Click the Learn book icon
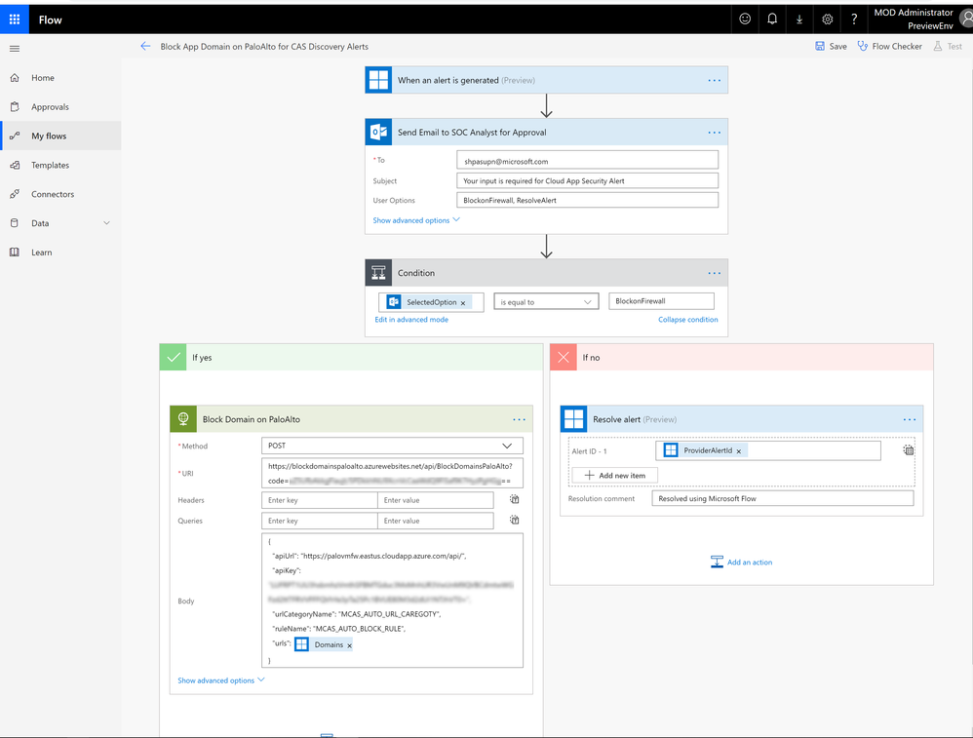973x738 pixels. 15,252
